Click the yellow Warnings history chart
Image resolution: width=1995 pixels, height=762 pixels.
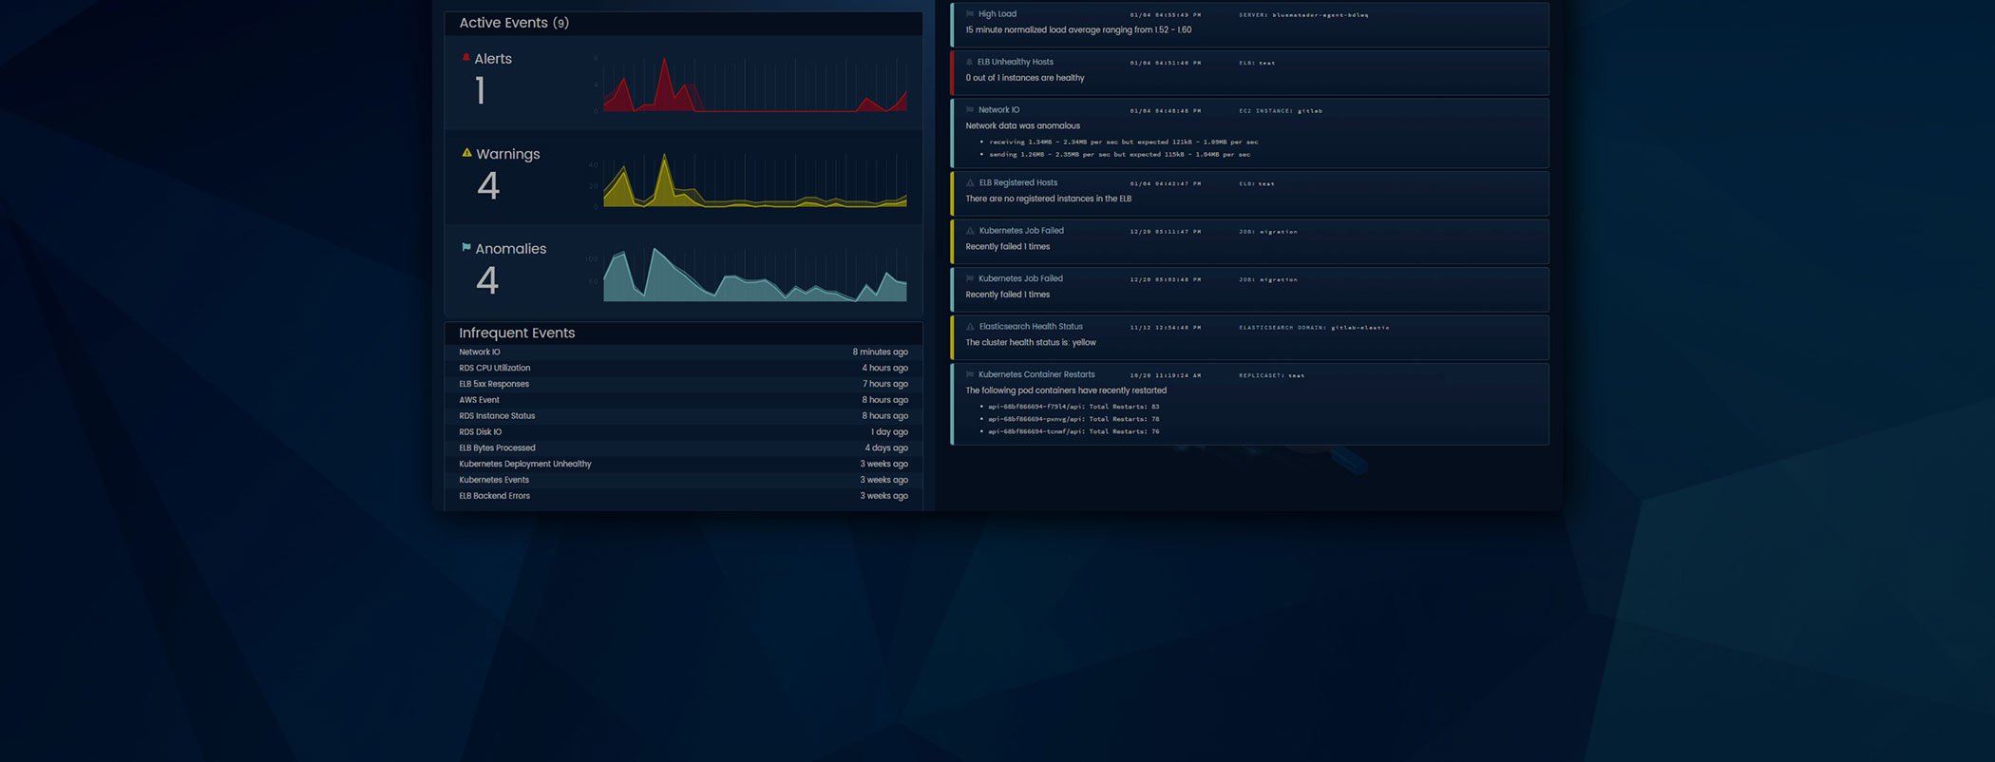coord(754,181)
